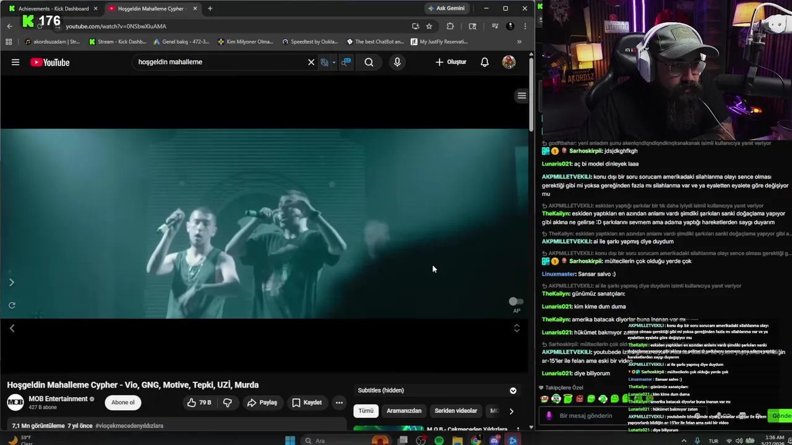Image resolution: width=792 pixels, height=445 pixels.
Task: Open the YouTube account avatar menu
Action: click(509, 62)
